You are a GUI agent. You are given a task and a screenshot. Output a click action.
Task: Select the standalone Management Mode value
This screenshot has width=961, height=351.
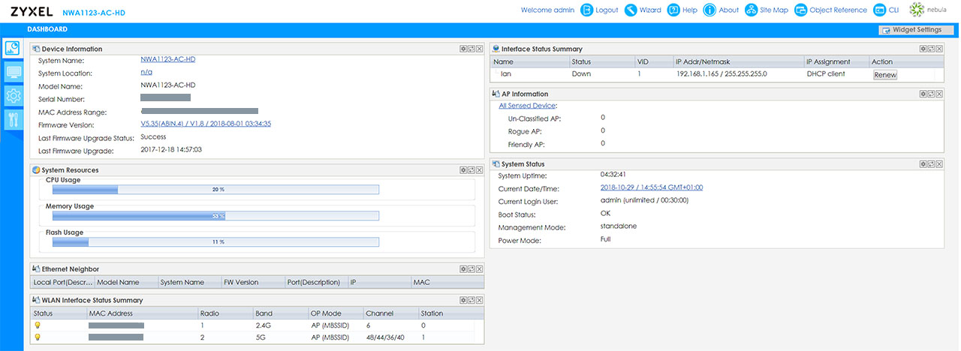(619, 226)
